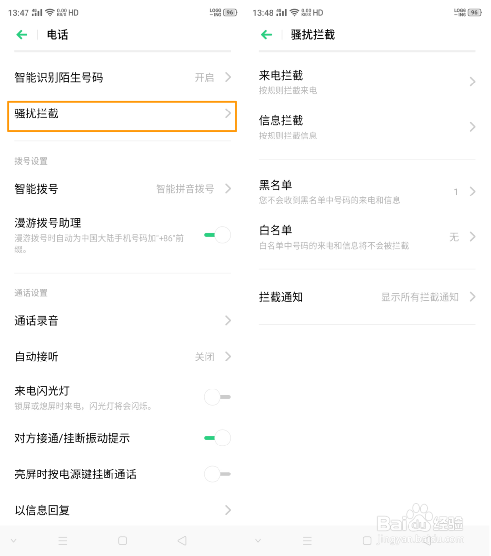
Task: Open the 自动接听 setting chevron
Action: tap(228, 357)
